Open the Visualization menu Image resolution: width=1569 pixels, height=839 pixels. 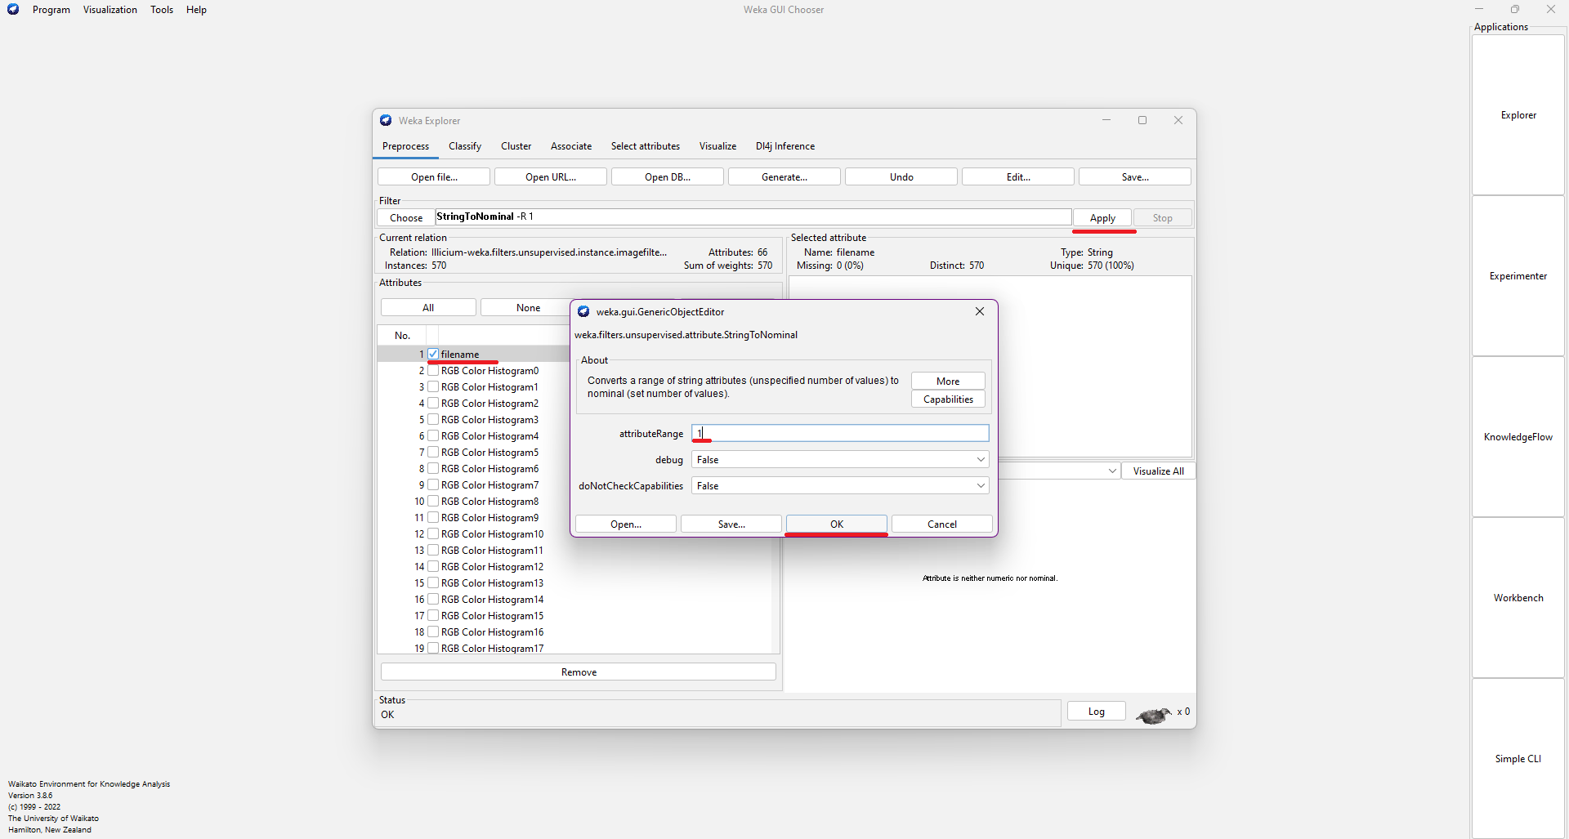[110, 10]
